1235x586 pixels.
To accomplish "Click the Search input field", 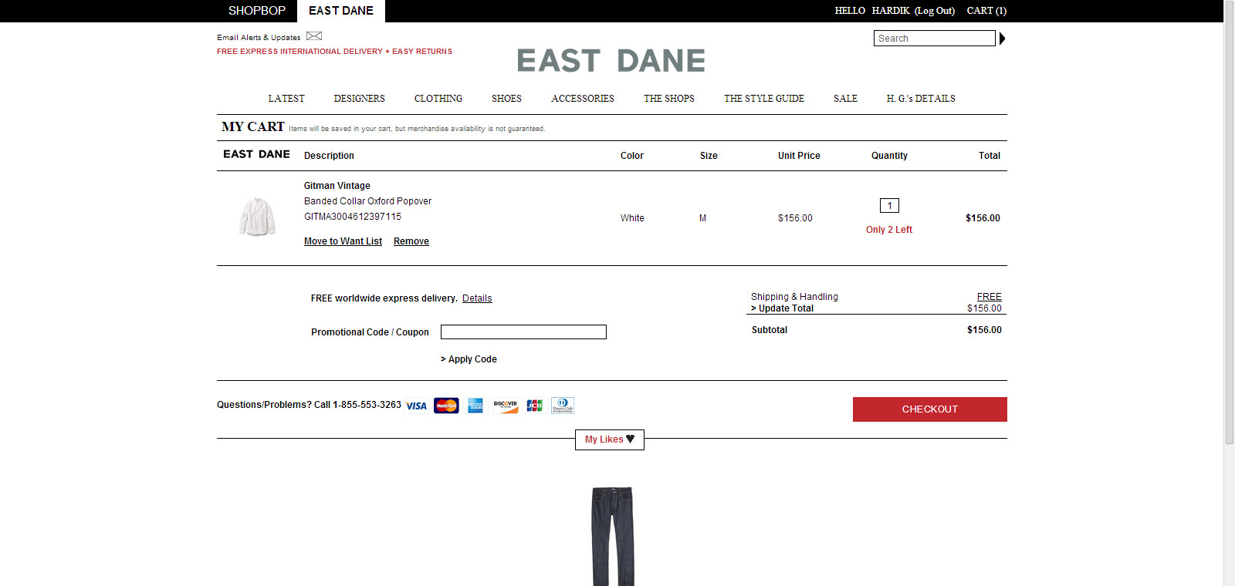I will 935,39.
